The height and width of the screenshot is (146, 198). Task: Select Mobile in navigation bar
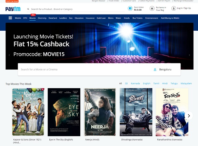pos(18,18)
